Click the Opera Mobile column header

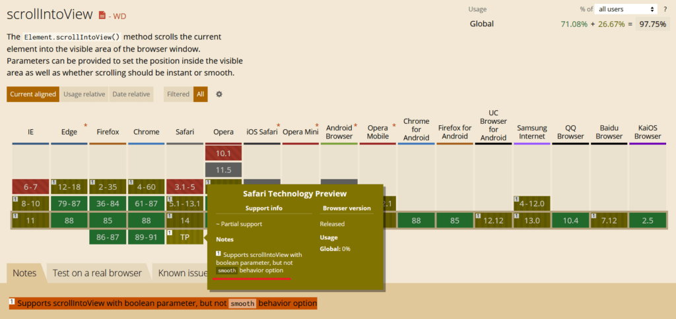(x=378, y=132)
